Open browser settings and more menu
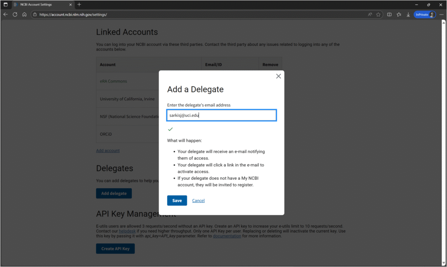 441,14
